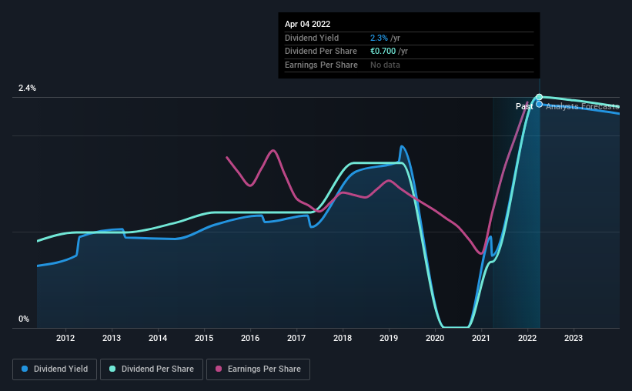This screenshot has height=391, width=632.
Task: Click the blue Dividend Yield marker at Apr 2022
Action: point(540,105)
